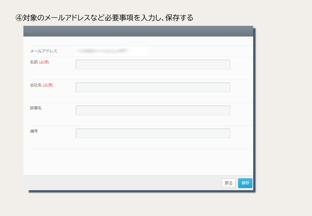This screenshot has height=216, width=312.
Task: Click into the 備考 text field
Action: [x=153, y=133]
